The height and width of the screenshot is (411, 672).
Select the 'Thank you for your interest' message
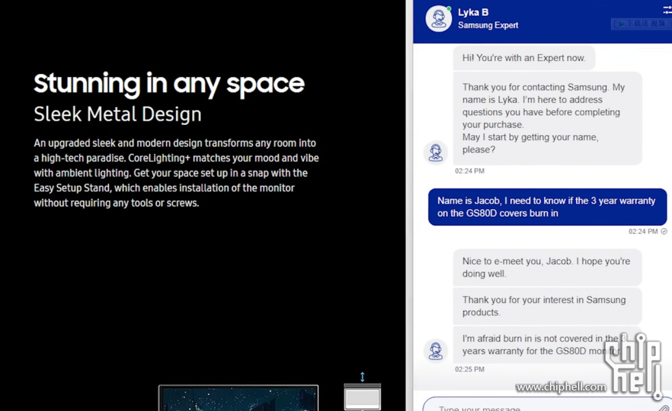548,306
